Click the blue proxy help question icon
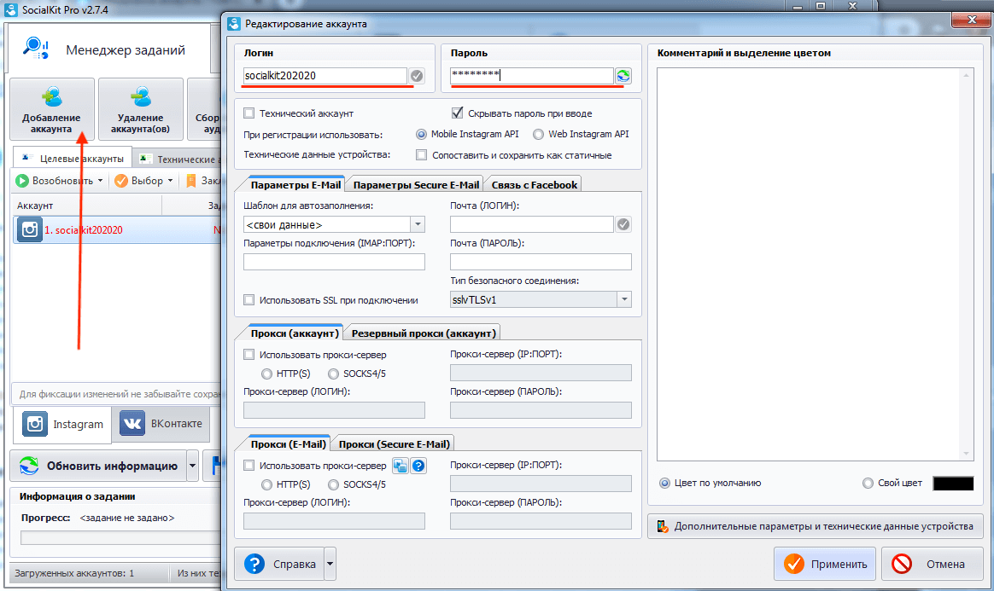The width and height of the screenshot is (994, 591). [418, 466]
